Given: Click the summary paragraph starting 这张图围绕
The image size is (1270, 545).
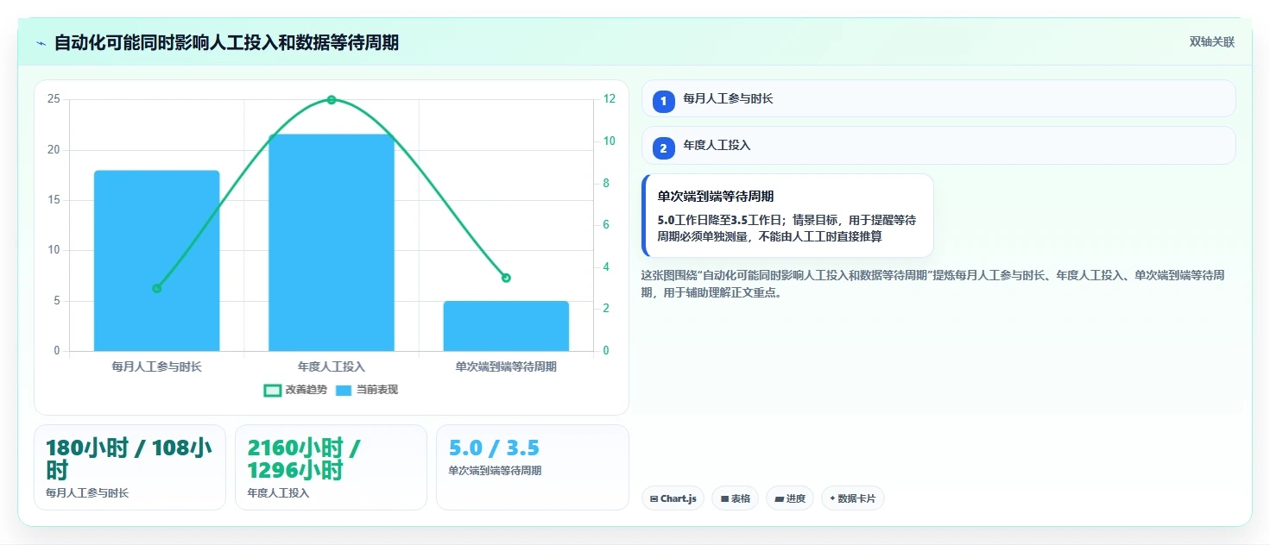Looking at the screenshot, I should pyautogui.click(x=932, y=284).
